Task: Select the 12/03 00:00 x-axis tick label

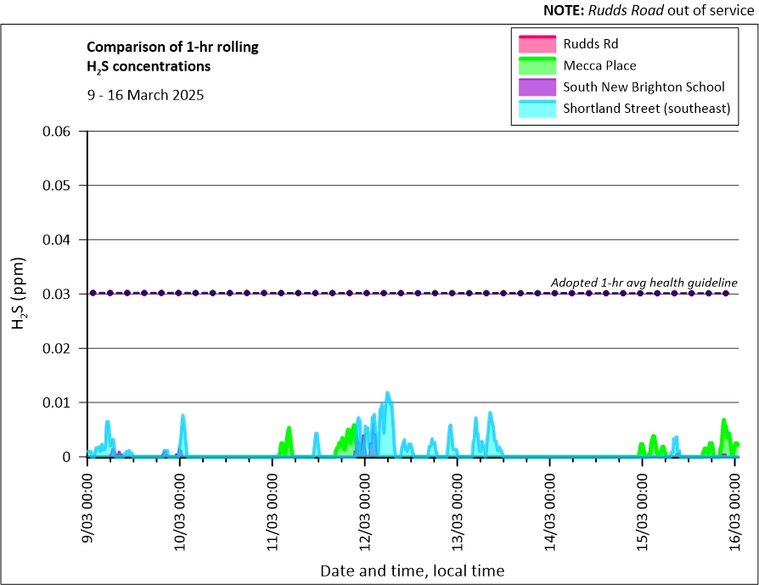Action: tap(365, 505)
